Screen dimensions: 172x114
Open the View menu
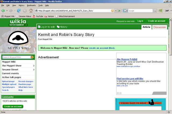14,5
